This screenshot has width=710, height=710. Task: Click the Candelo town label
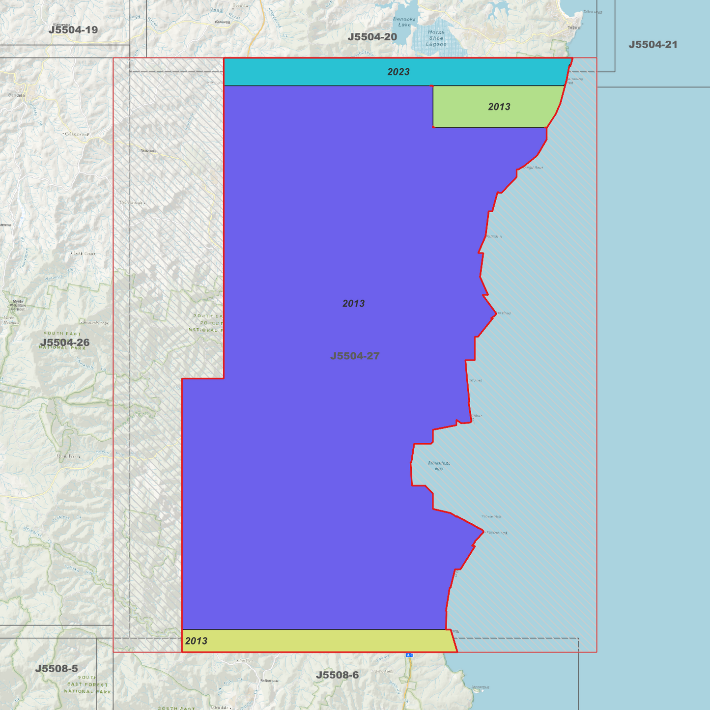(x=17, y=95)
